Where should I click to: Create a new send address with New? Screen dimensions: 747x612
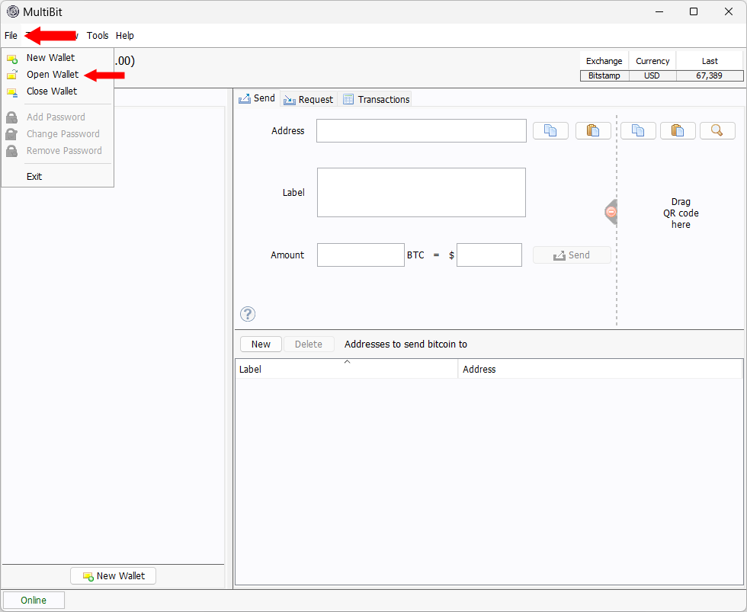[x=261, y=344]
